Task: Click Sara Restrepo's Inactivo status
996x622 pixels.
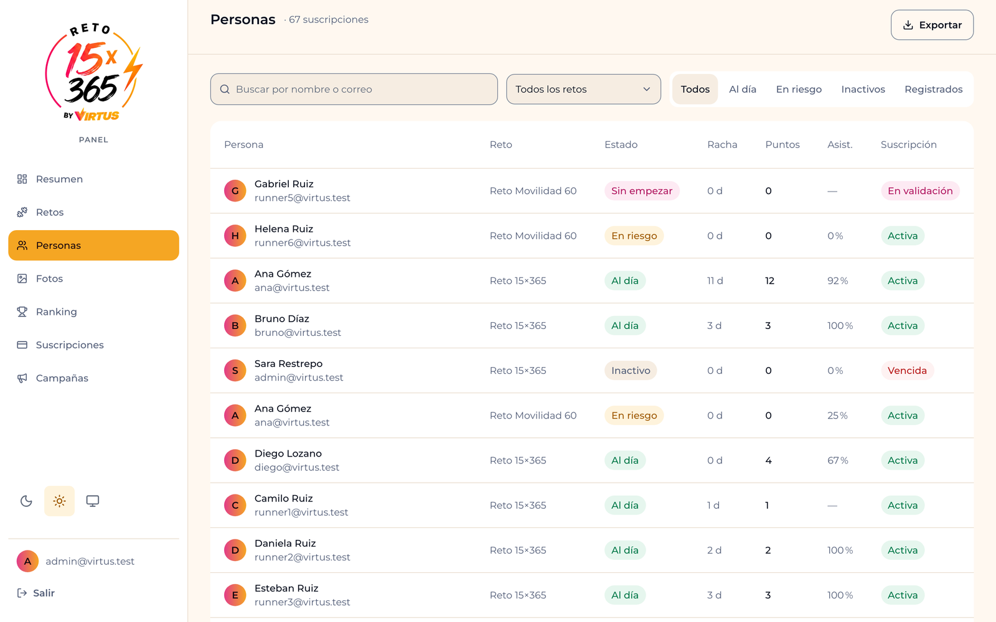Action: (631, 371)
